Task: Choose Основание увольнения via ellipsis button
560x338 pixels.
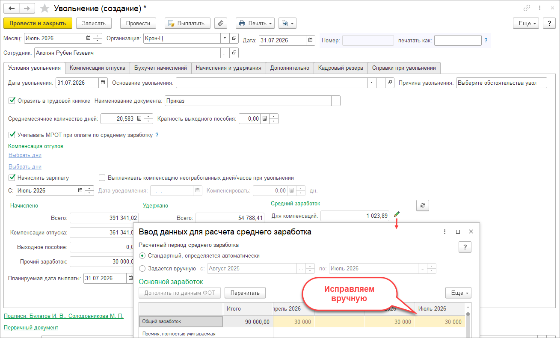Action: tap(380, 83)
